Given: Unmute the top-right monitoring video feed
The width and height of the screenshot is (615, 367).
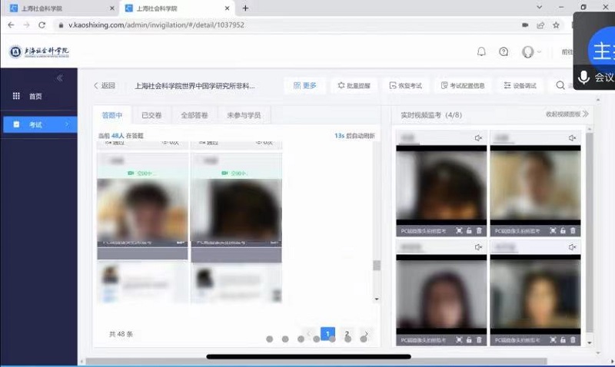Looking at the screenshot, I should [x=572, y=138].
